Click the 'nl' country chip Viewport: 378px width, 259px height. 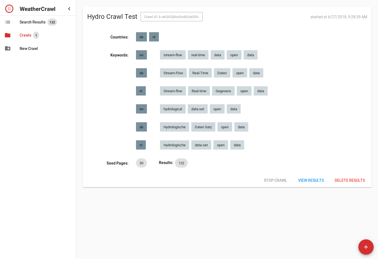[154, 37]
